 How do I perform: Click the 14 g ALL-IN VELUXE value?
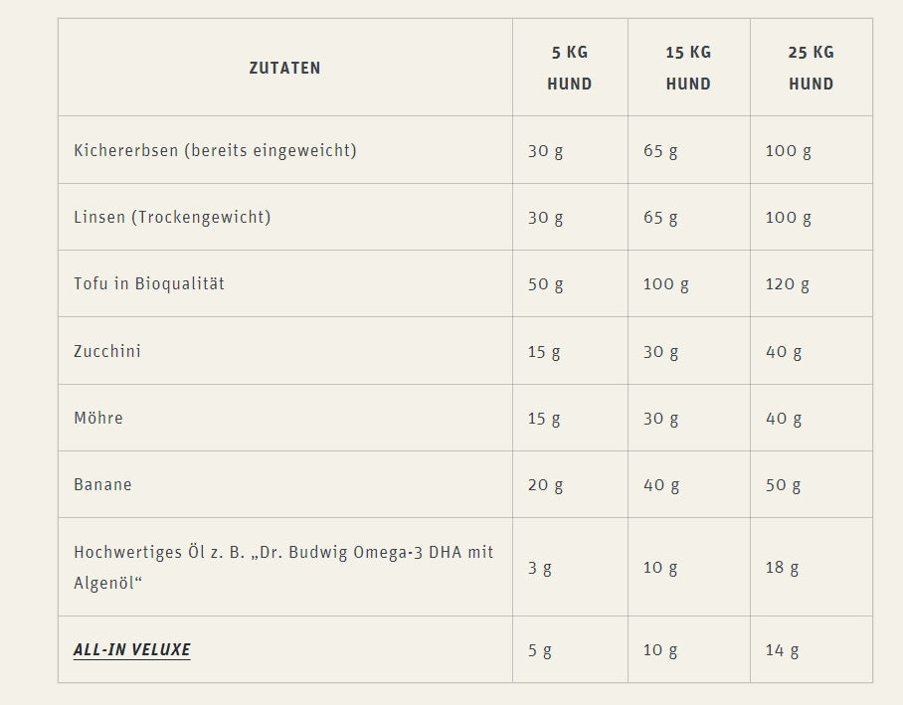point(782,650)
